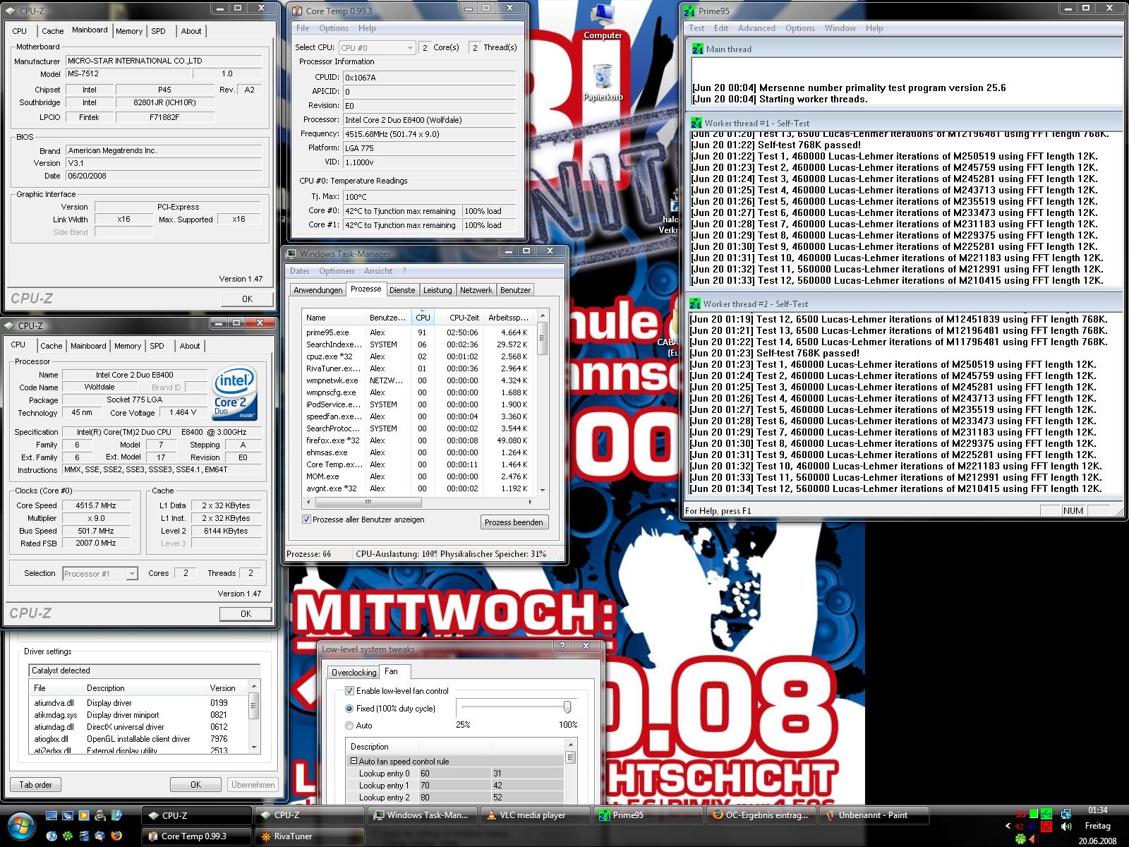This screenshot has width=1129, height=847.
Task: Launch Windows Media Player from quick launch
Action: point(84,816)
